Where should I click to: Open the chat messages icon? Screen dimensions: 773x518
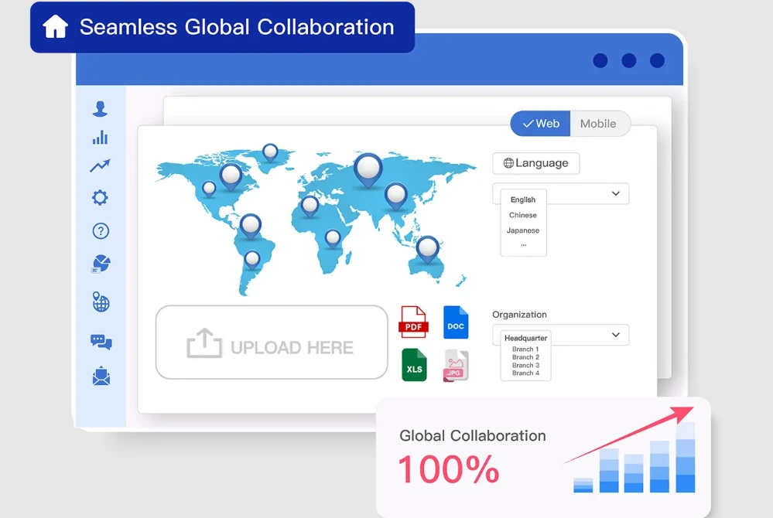click(101, 340)
